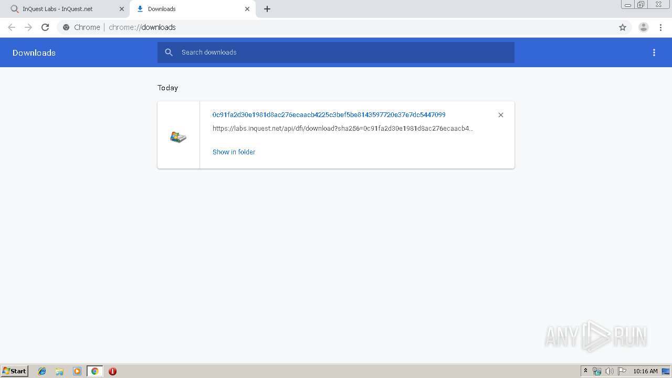This screenshot has width=672, height=378.
Task: Select the Downloads tab
Action: [x=192, y=9]
